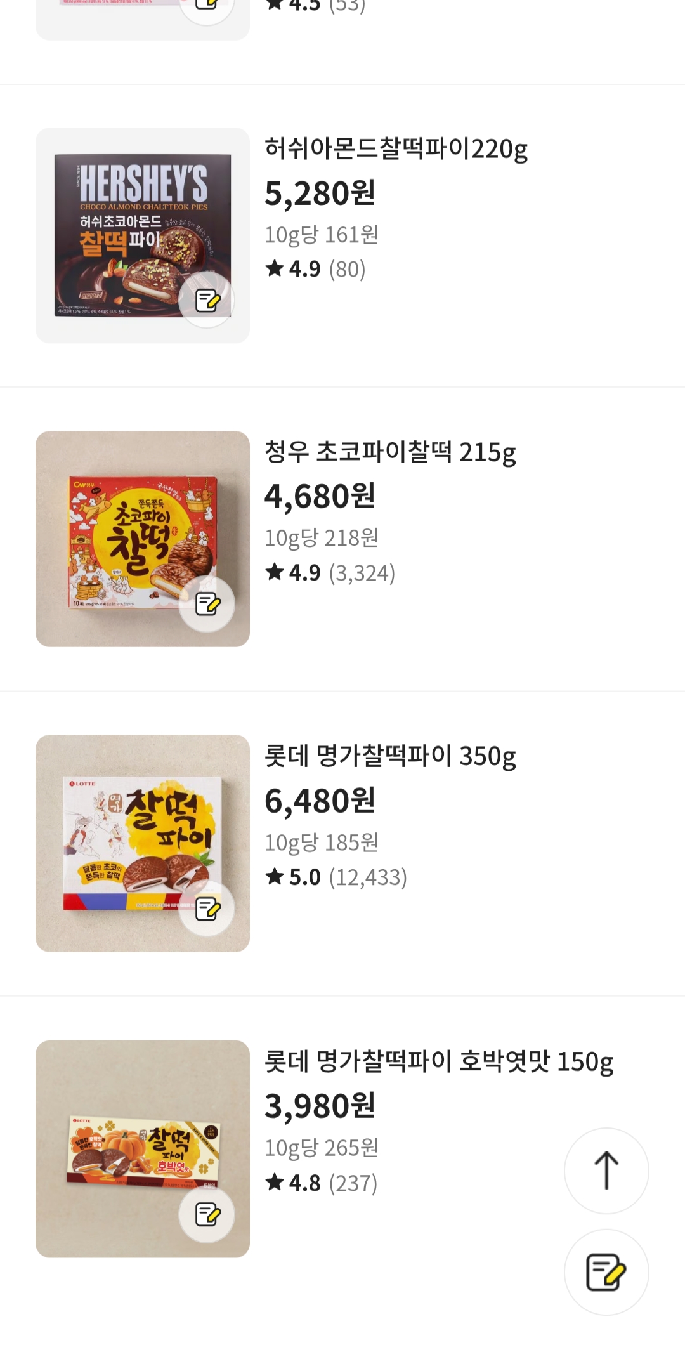Tap memo icon on 청우 초코파이찰떡 image
685x1345 pixels.
pos(207,604)
